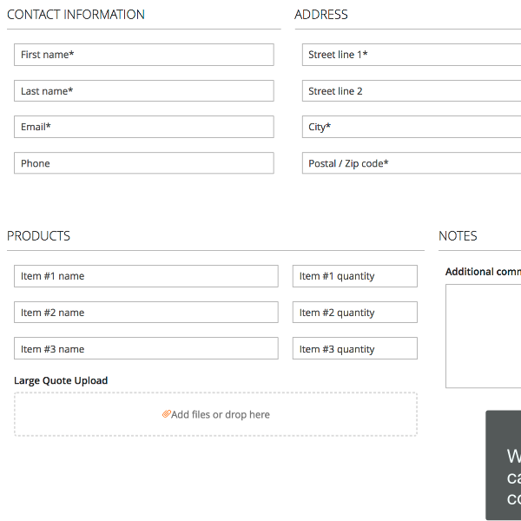Image resolution: width=521 pixels, height=521 pixels.
Task: Select the City input field
Action: coord(412,127)
